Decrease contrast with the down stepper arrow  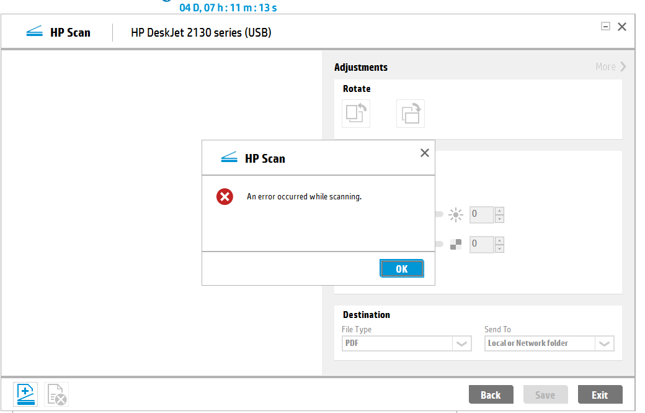[500, 248]
